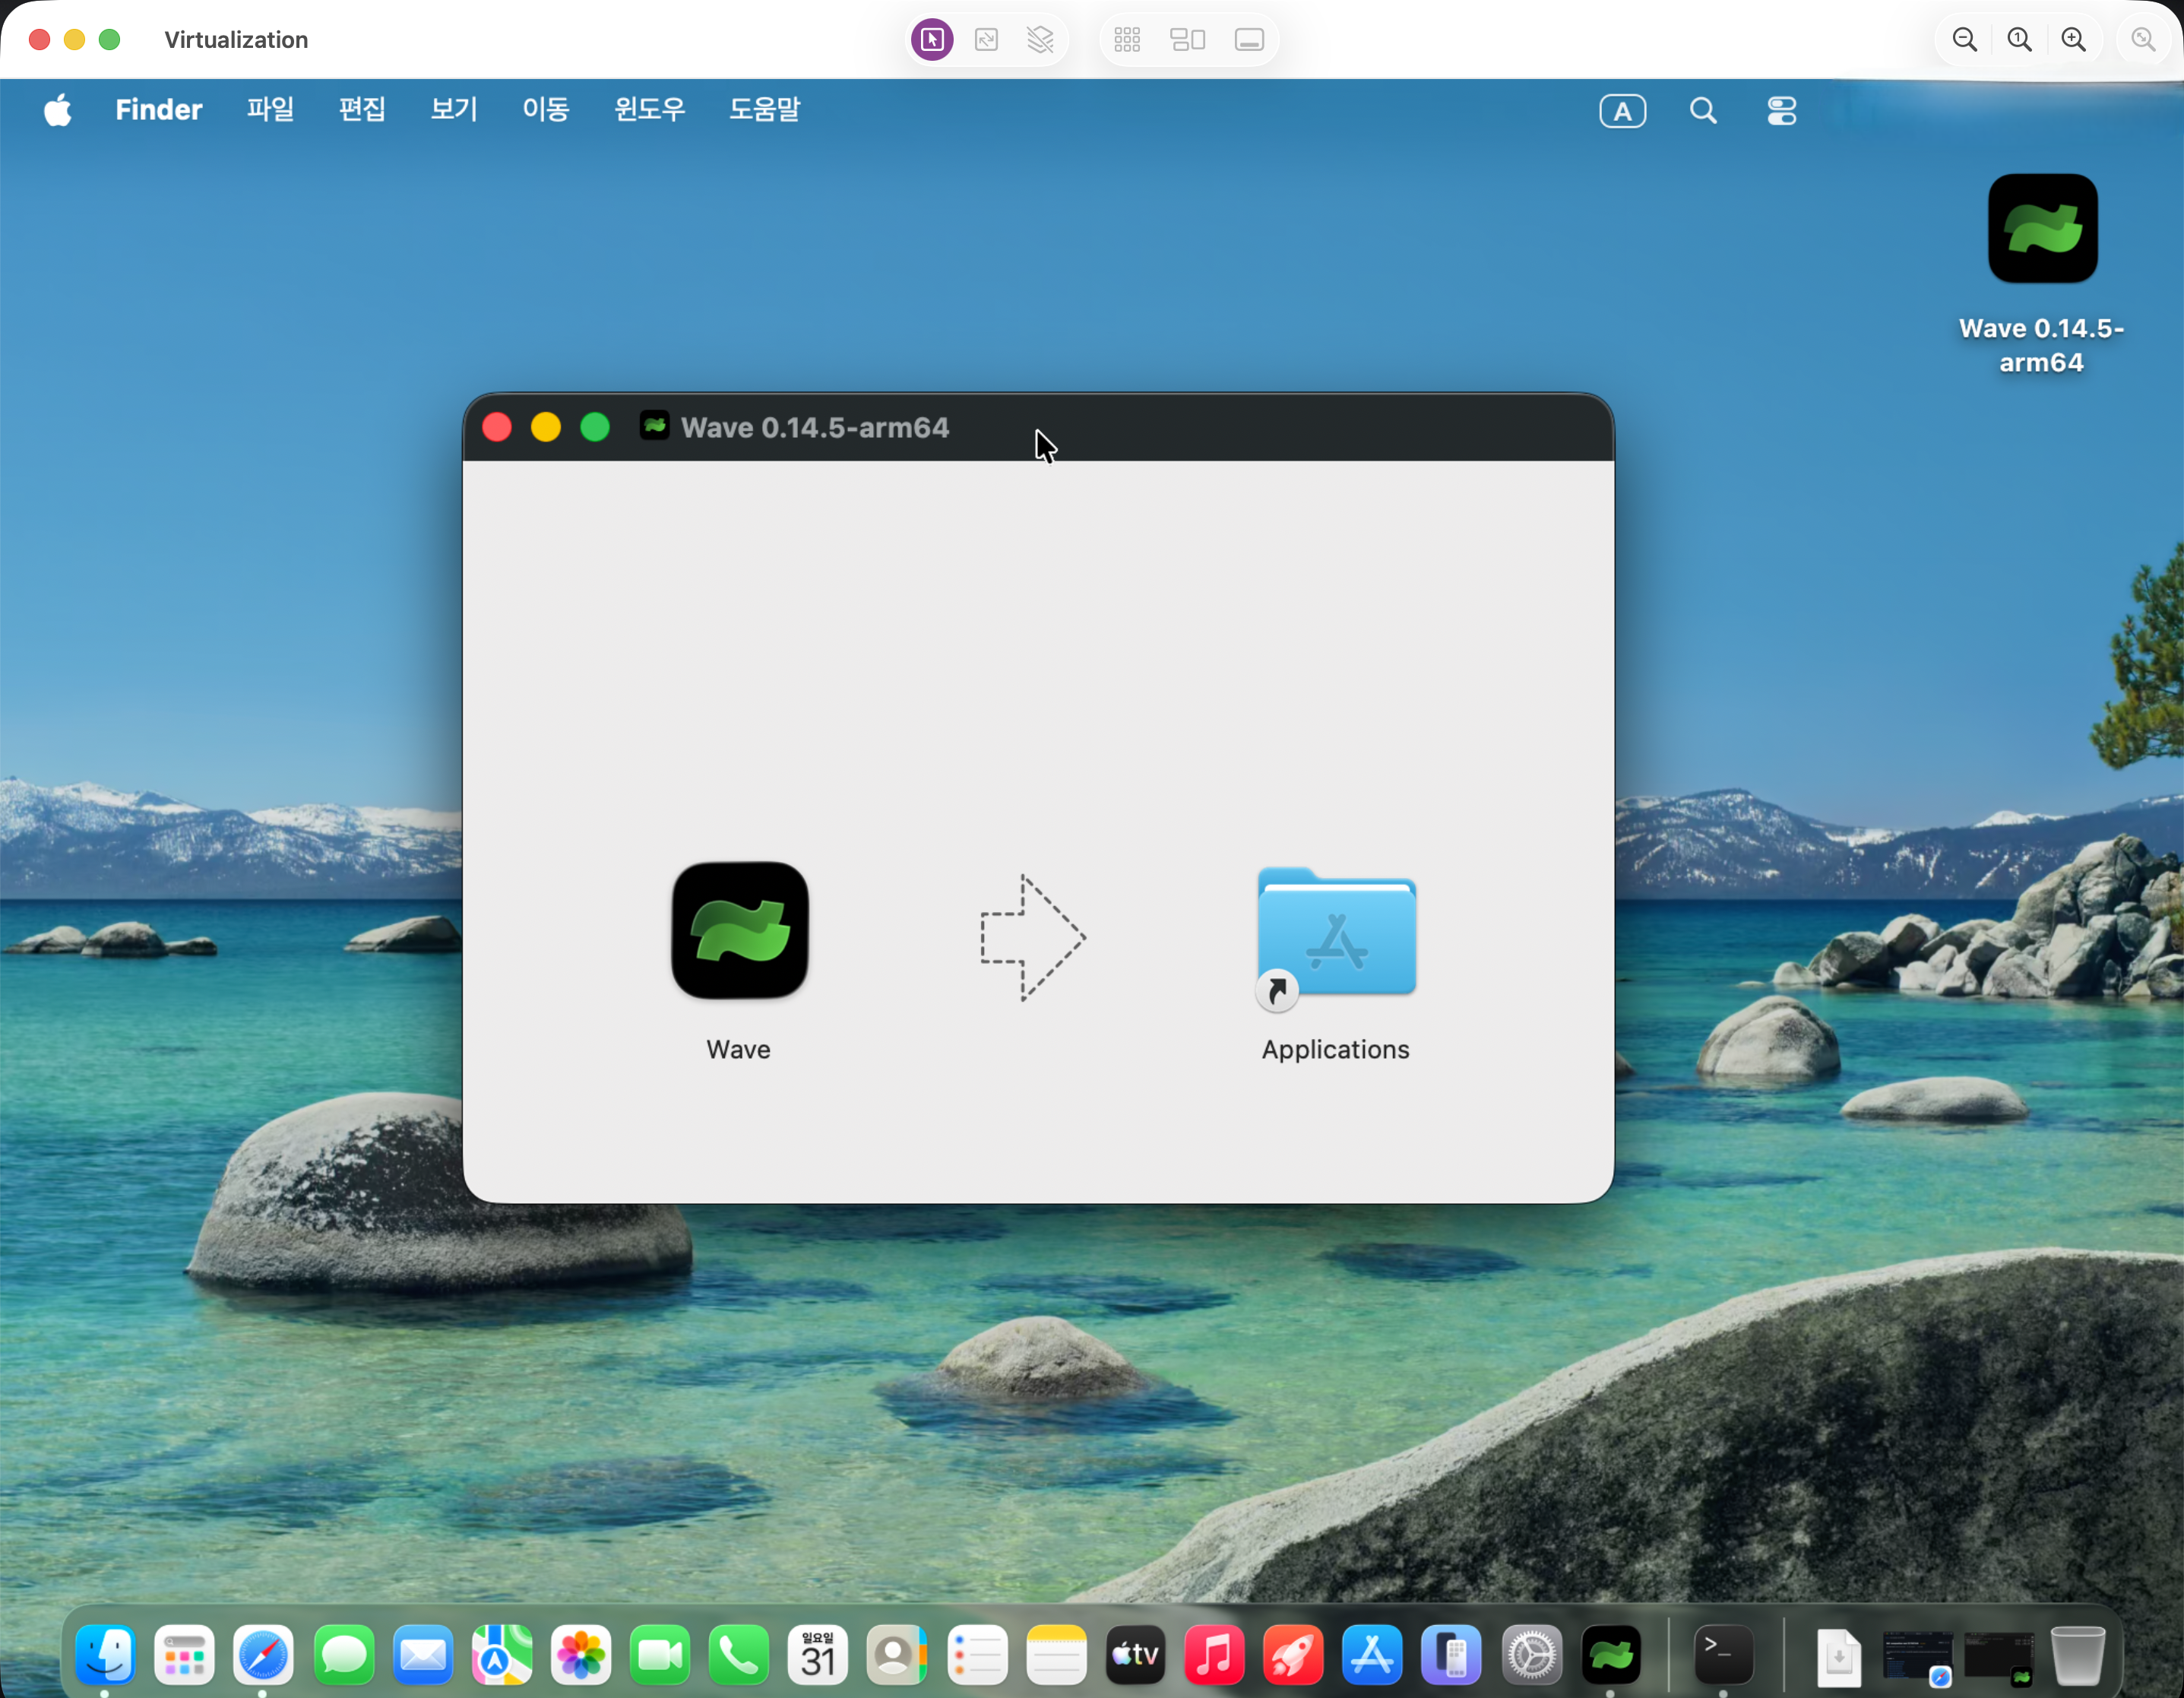Click the single-screen bar icon in the Virtualization toolbar
This screenshot has width=2184, height=1698.
1249,40
